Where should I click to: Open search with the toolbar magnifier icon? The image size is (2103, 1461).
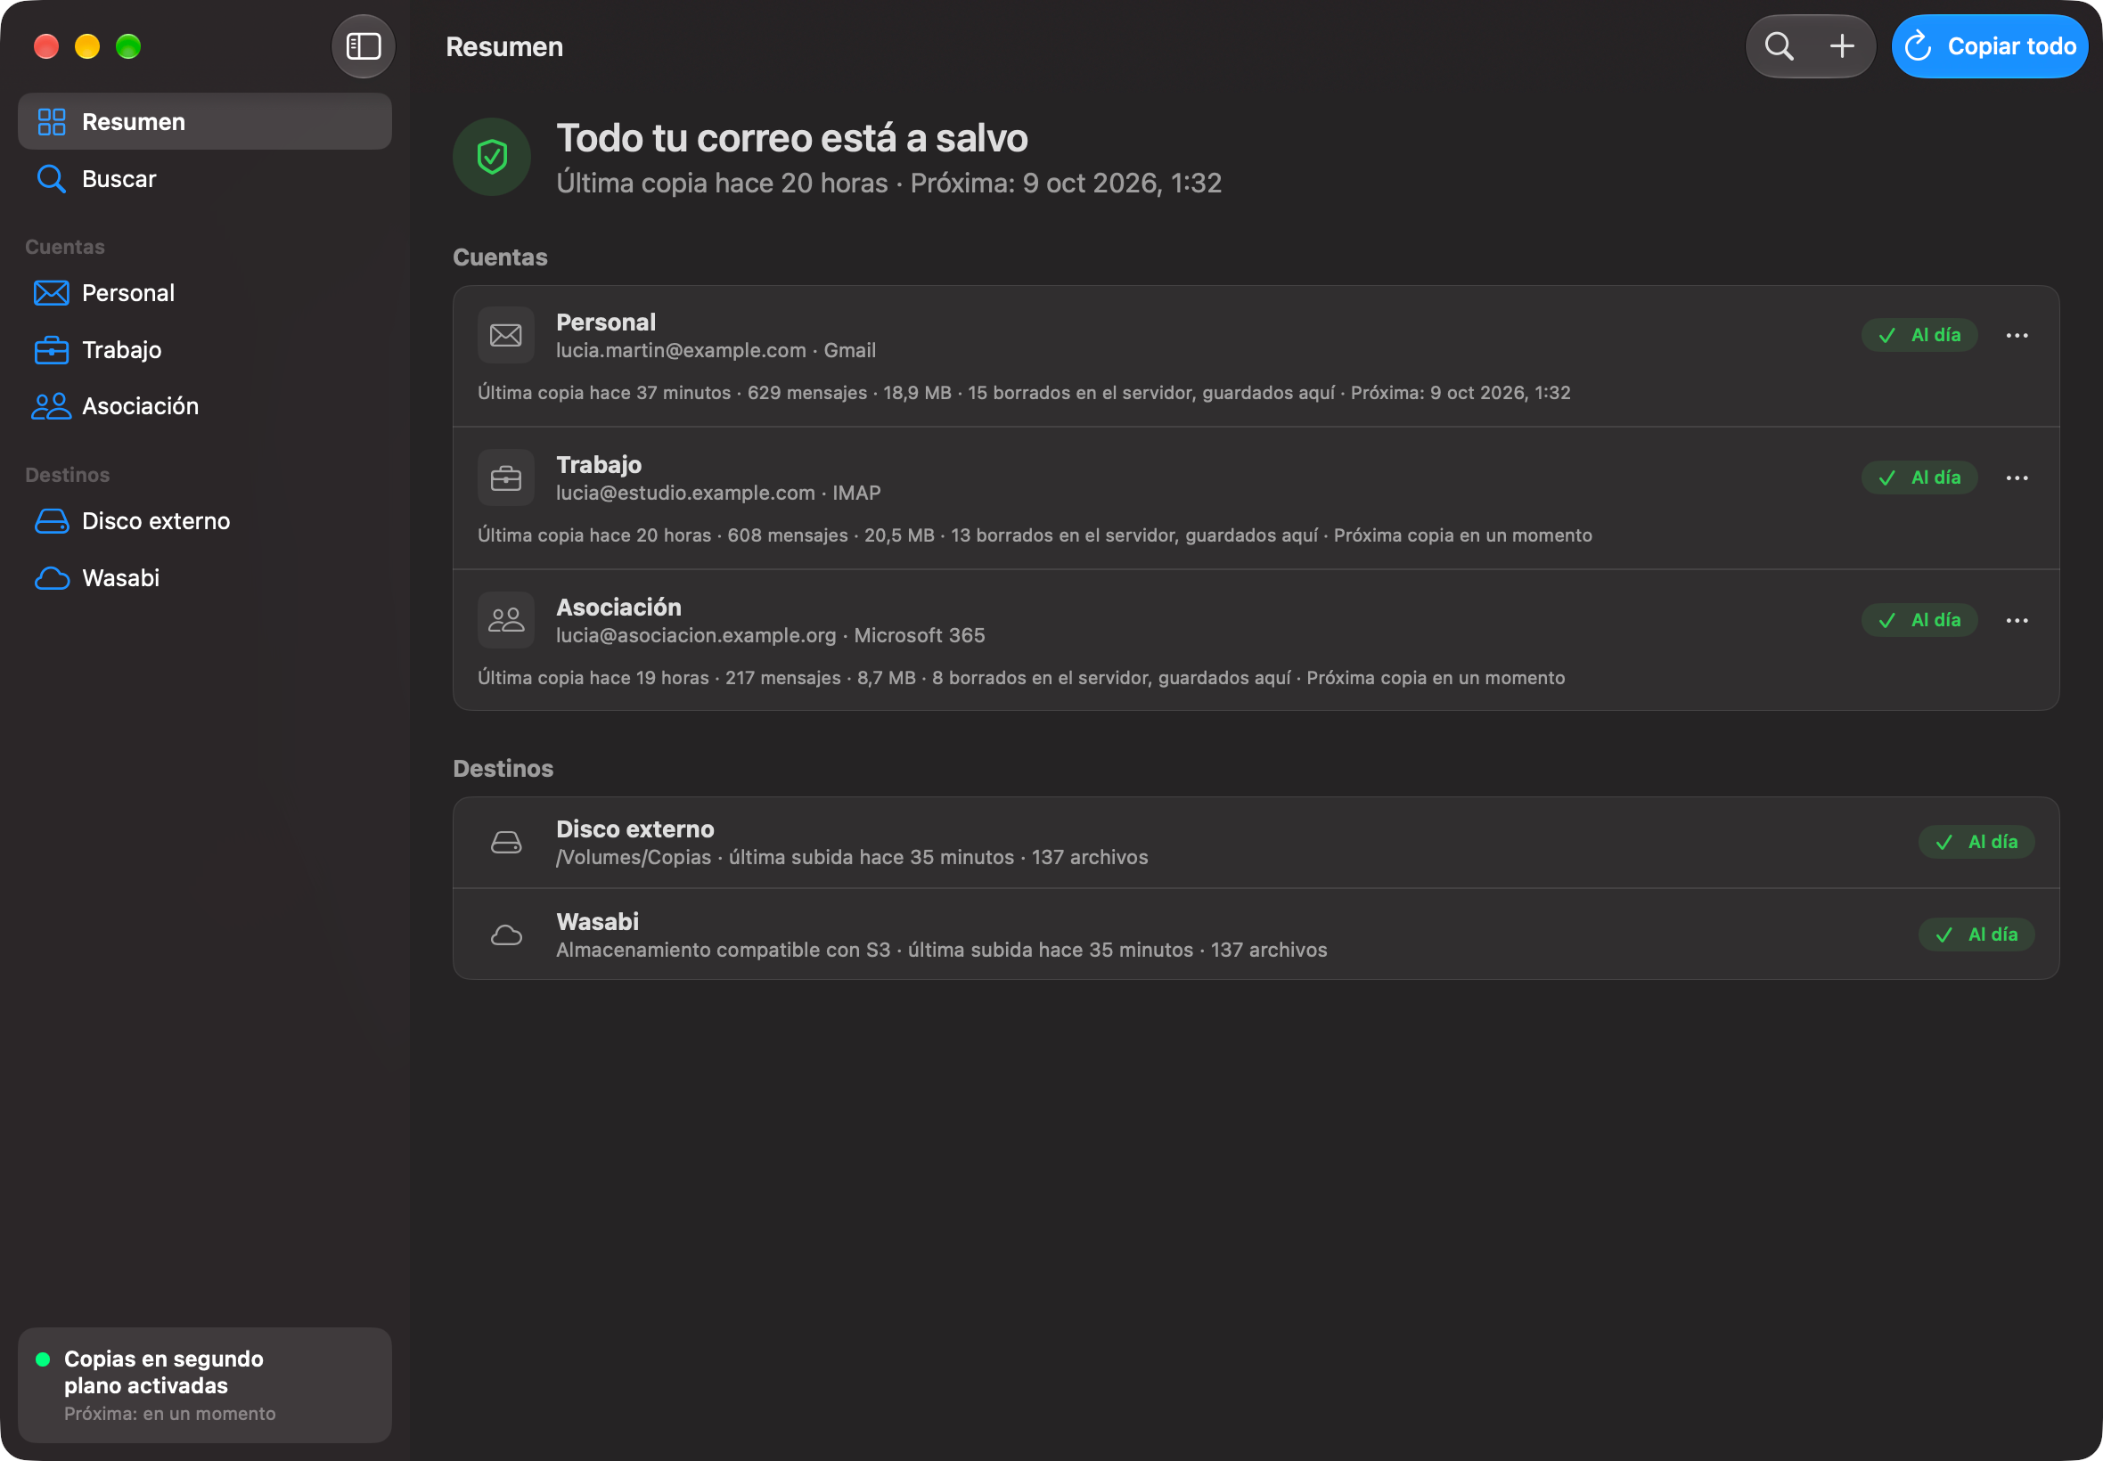coord(1779,45)
